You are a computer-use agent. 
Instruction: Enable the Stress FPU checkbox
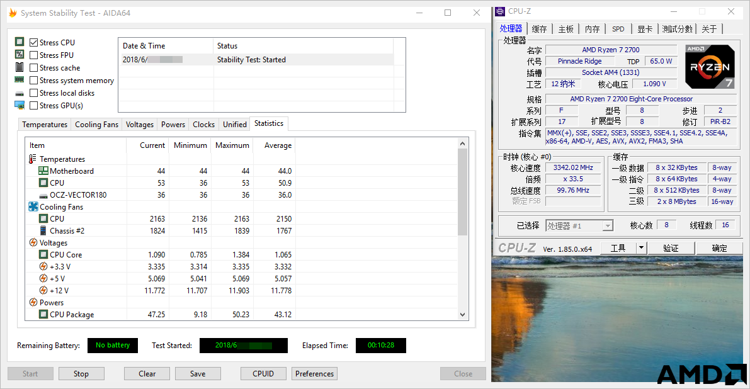tap(33, 55)
